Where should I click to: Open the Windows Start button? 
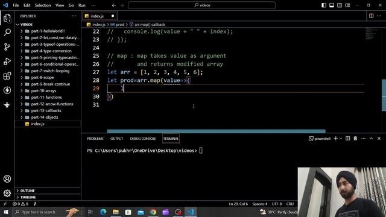click(6, 212)
